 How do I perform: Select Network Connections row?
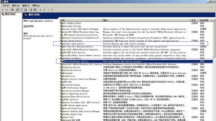click(136, 108)
